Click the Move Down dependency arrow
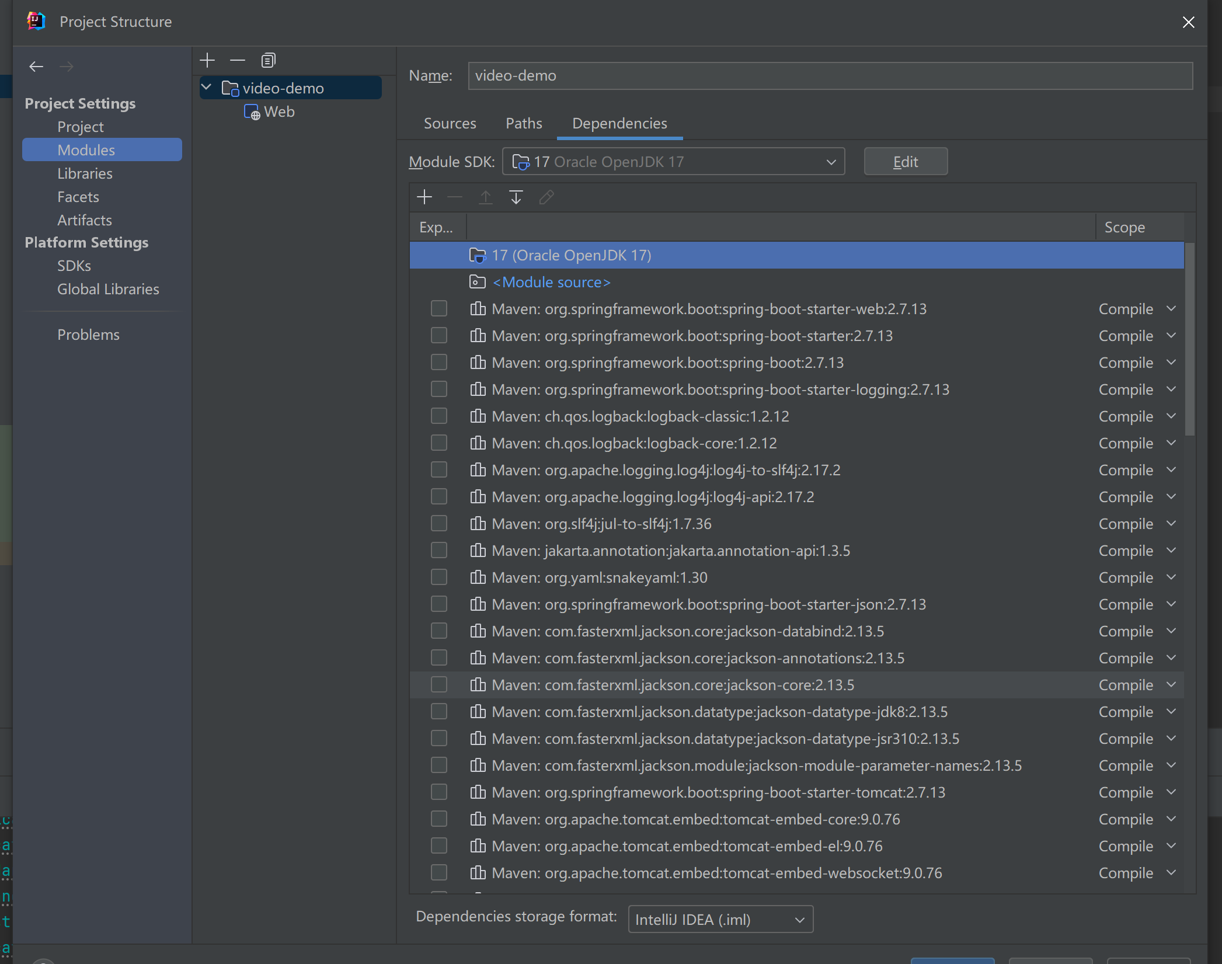This screenshot has width=1222, height=964. [516, 197]
